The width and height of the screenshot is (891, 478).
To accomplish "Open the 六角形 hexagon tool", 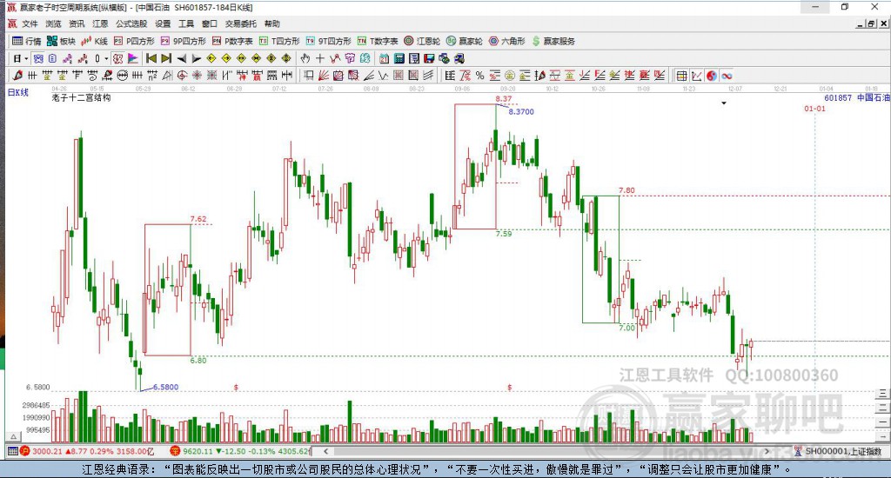I will [x=507, y=41].
